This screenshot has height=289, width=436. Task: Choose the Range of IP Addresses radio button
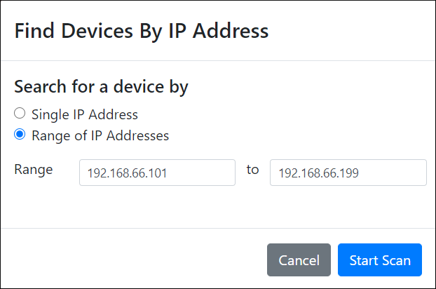(20, 134)
